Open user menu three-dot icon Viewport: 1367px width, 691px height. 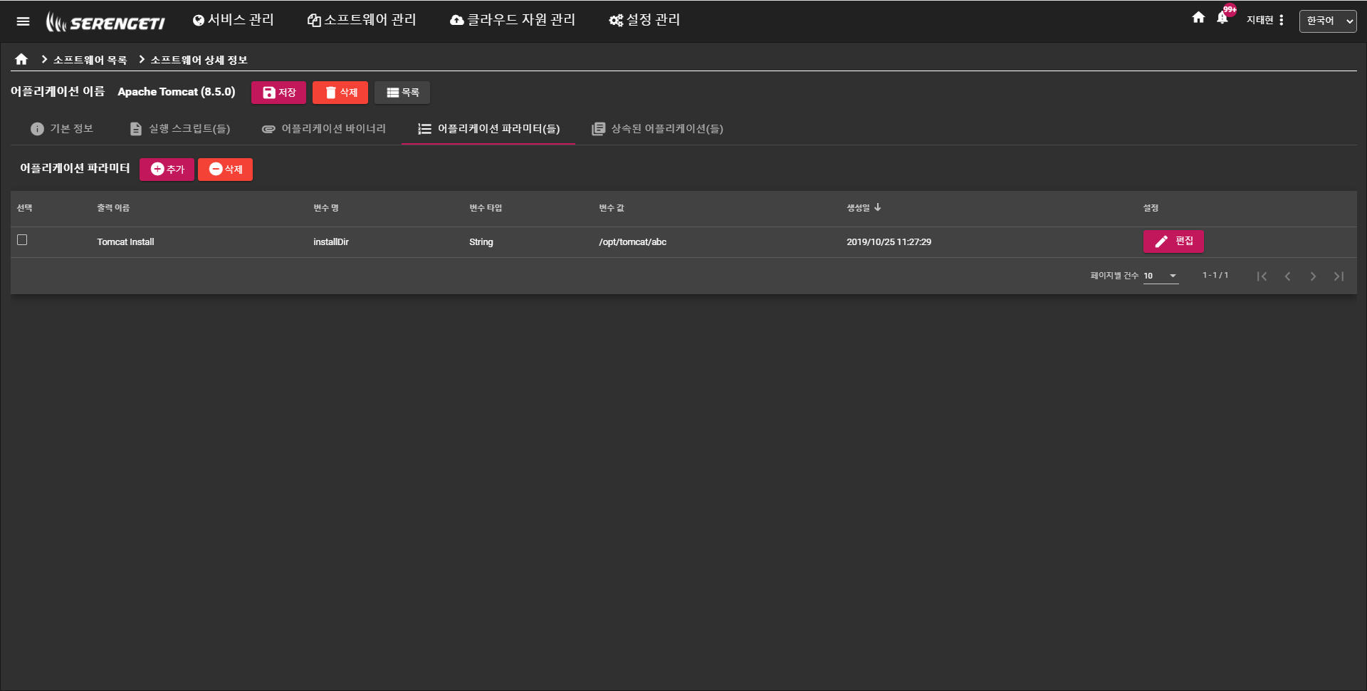[1281, 20]
